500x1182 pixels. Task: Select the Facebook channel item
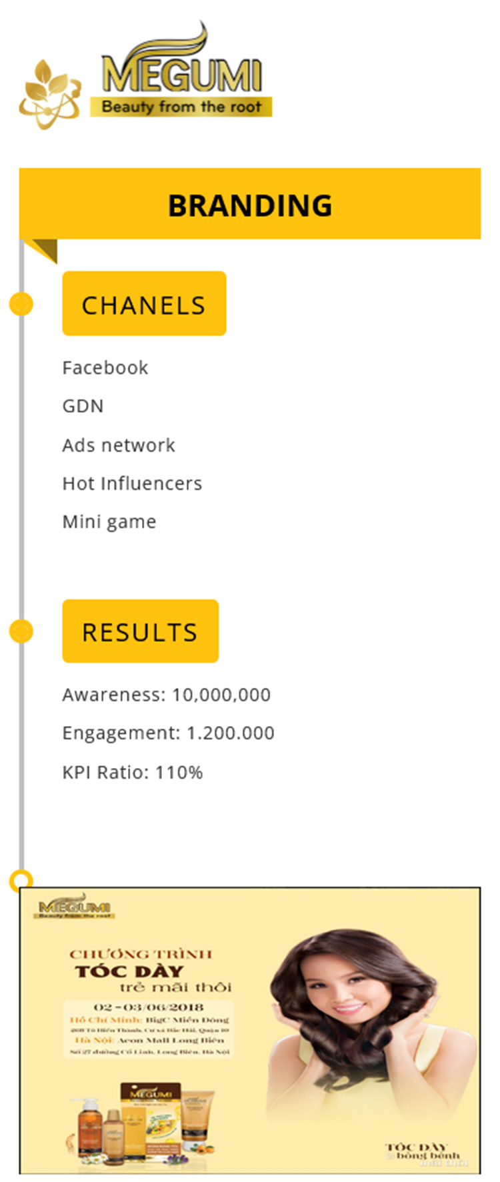click(105, 367)
